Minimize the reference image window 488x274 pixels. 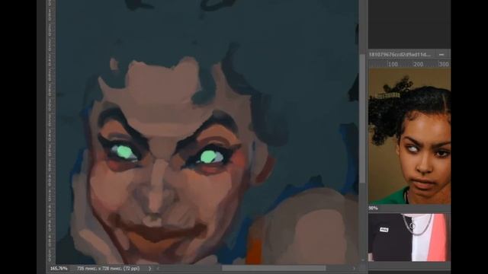(x=441, y=54)
